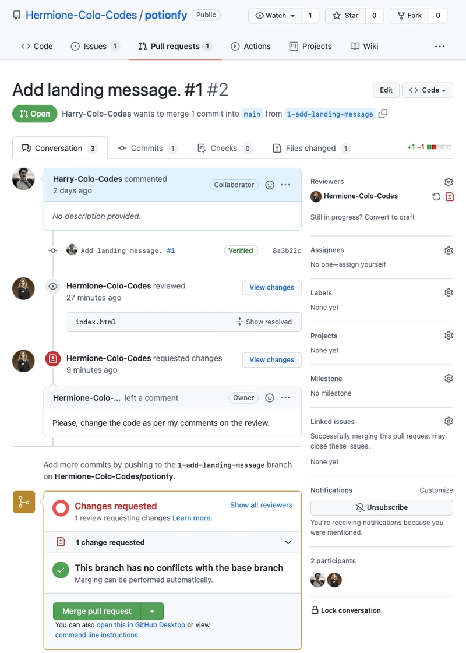Click the yellow merge status icon

pos(24,502)
